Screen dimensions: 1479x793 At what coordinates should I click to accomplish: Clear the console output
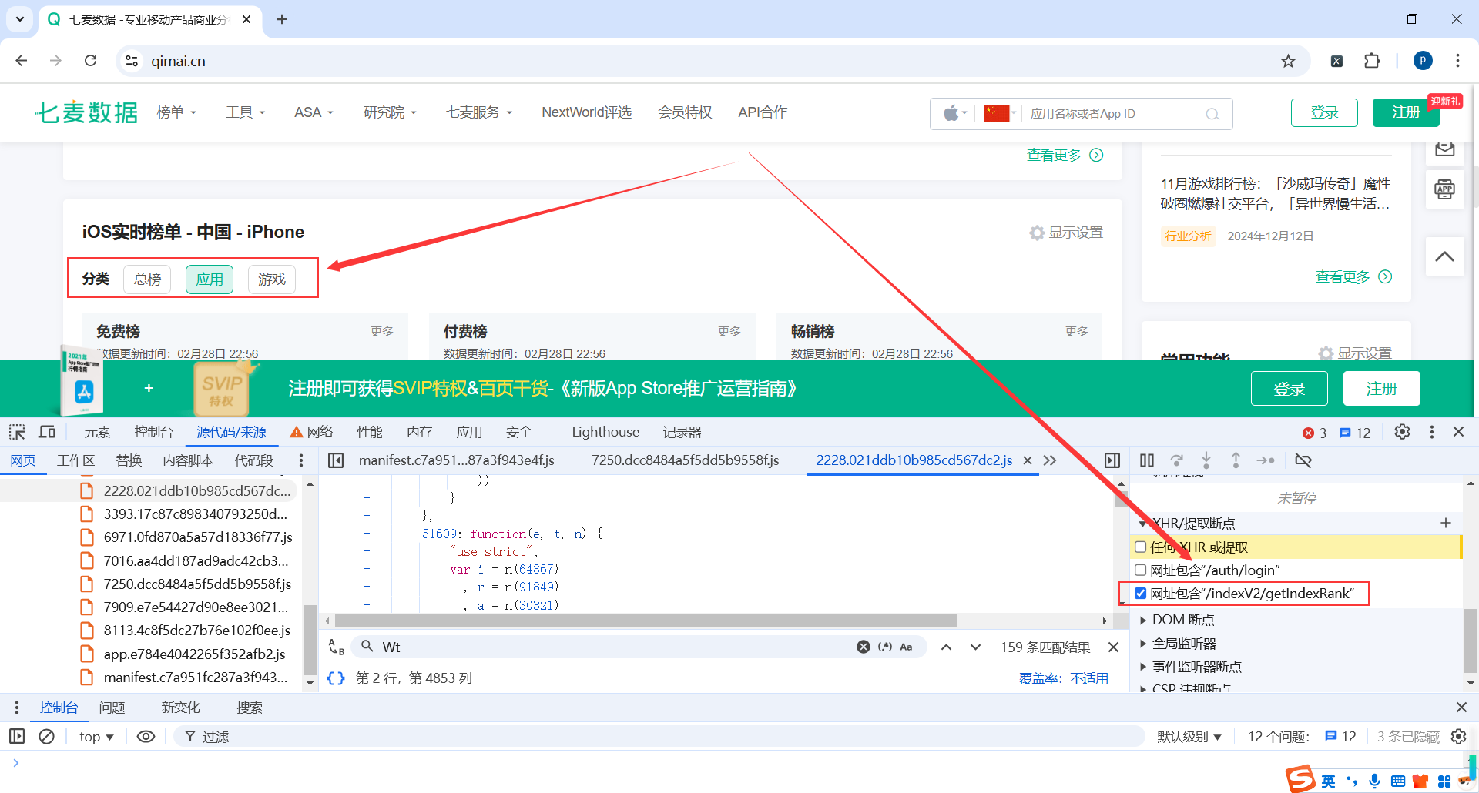click(47, 737)
